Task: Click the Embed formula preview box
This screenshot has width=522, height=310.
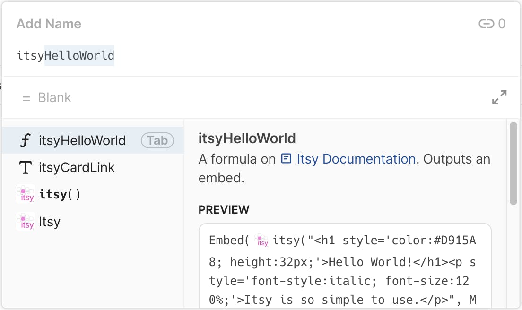Action: (x=345, y=266)
